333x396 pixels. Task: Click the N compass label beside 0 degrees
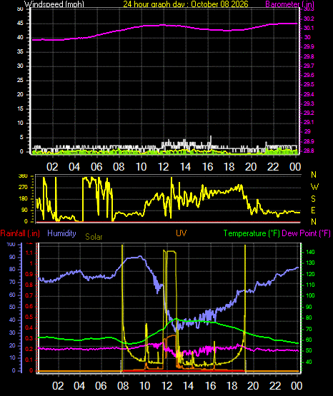(314, 222)
